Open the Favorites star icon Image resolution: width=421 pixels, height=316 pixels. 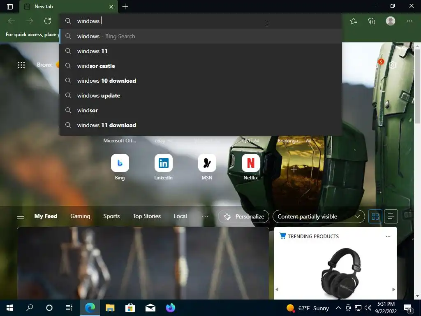click(354, 21)
